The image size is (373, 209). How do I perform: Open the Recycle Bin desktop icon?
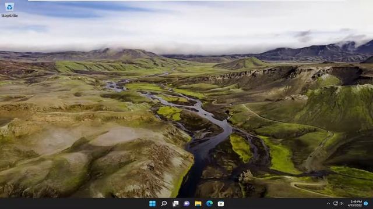point(9,10)
